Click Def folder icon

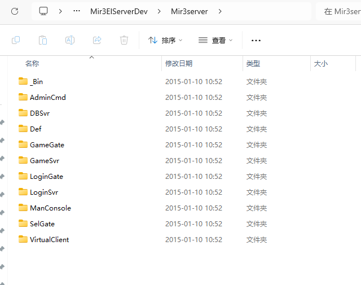[23, 129]
